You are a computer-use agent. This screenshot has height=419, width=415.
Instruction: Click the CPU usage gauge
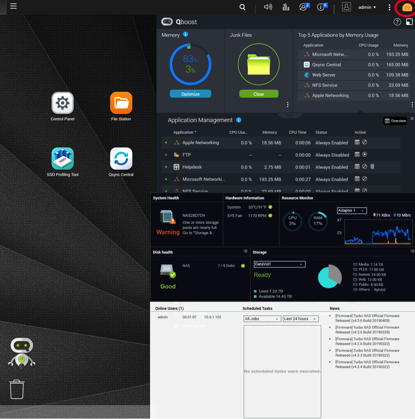tap(292, 221)
